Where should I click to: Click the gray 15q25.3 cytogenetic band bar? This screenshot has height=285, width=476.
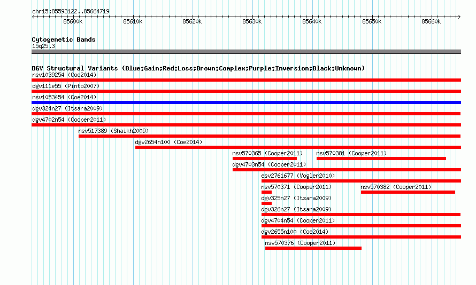pyautogui.click(x=246, y=52)
